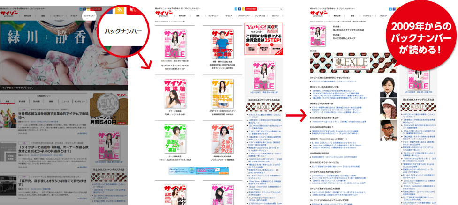458x205 pixels.
Task: Select インタビュー tab in left homepage article list
Action: pyautogui.click(x=80, y=101)
